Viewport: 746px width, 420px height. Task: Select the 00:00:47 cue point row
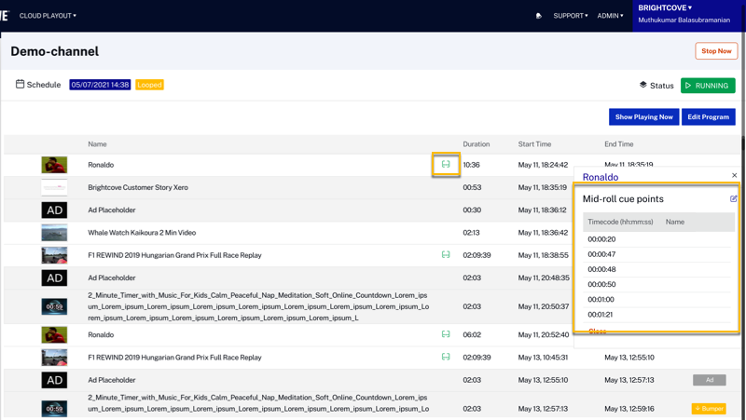[657, 254]
